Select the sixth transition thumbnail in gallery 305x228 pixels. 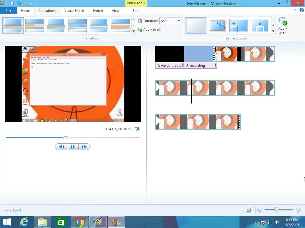tap(120, 26)
